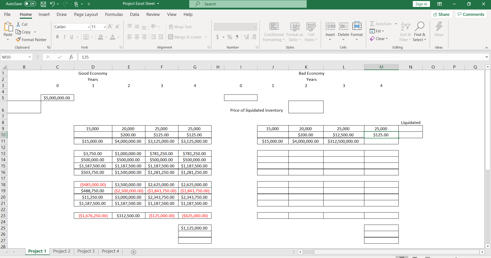Apply the Font Color letter A
491x258 pixels.
(x=113, y=37)
